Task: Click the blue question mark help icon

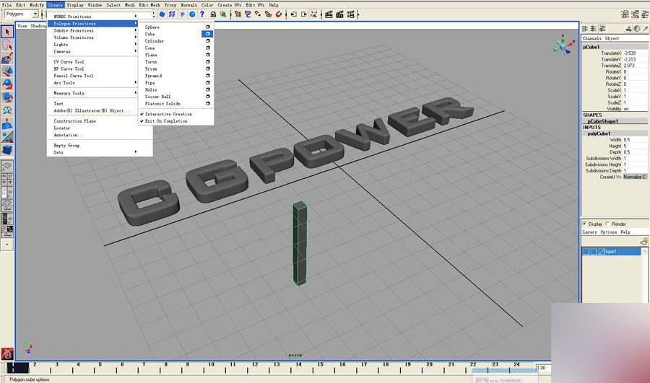Action: click(x=202, y=14)
